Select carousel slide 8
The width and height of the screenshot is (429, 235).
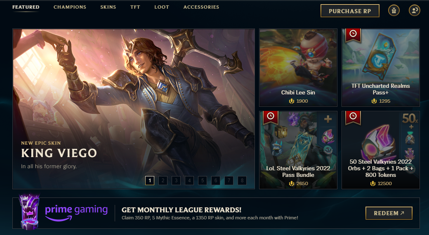tap(242, 181)
